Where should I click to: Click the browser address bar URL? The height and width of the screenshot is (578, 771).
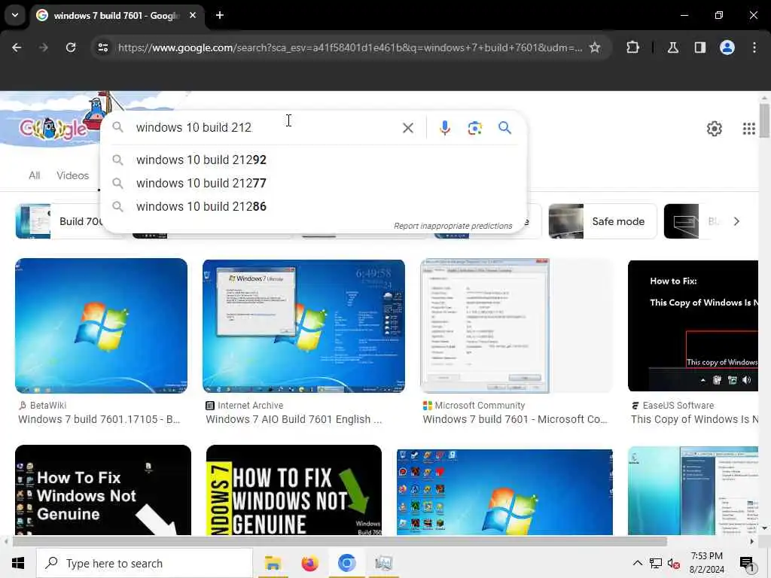coord(349,47)
